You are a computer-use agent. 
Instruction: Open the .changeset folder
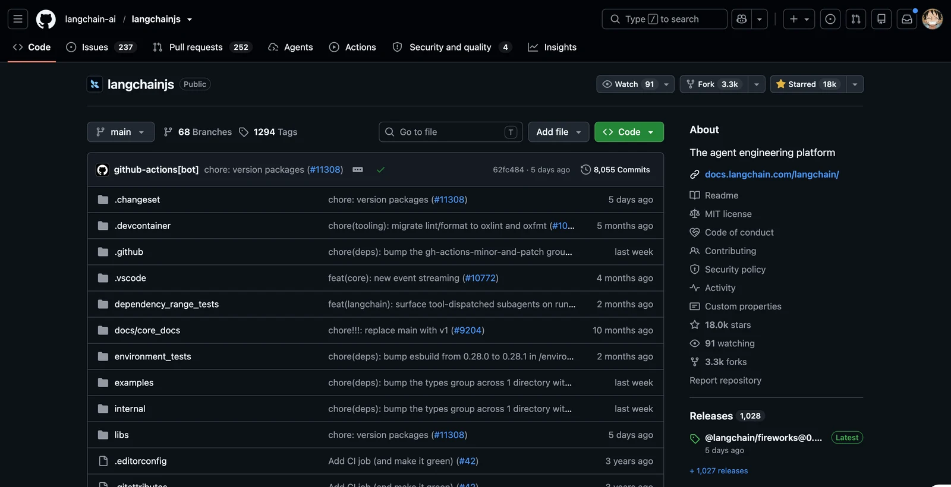pyautogui.click(x=137, y=200)
